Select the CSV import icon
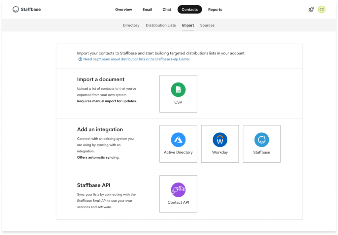The width and height of the screenshot is (338, 235). pos(178,89)
